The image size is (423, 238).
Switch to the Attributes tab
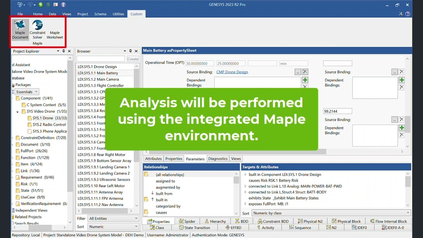click(153, 159)
